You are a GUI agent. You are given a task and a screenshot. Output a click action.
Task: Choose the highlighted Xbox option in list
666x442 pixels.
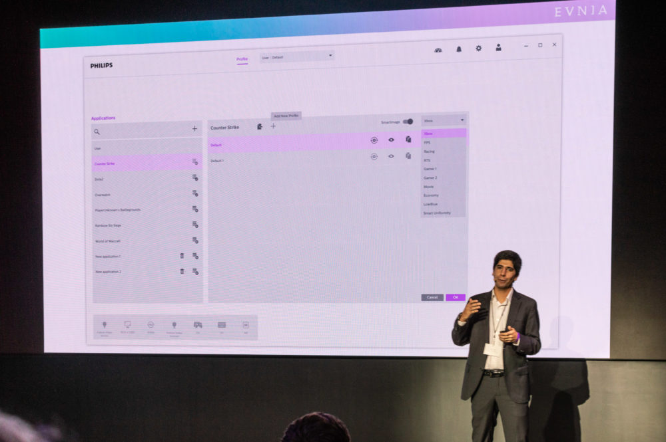pos(444,133)
